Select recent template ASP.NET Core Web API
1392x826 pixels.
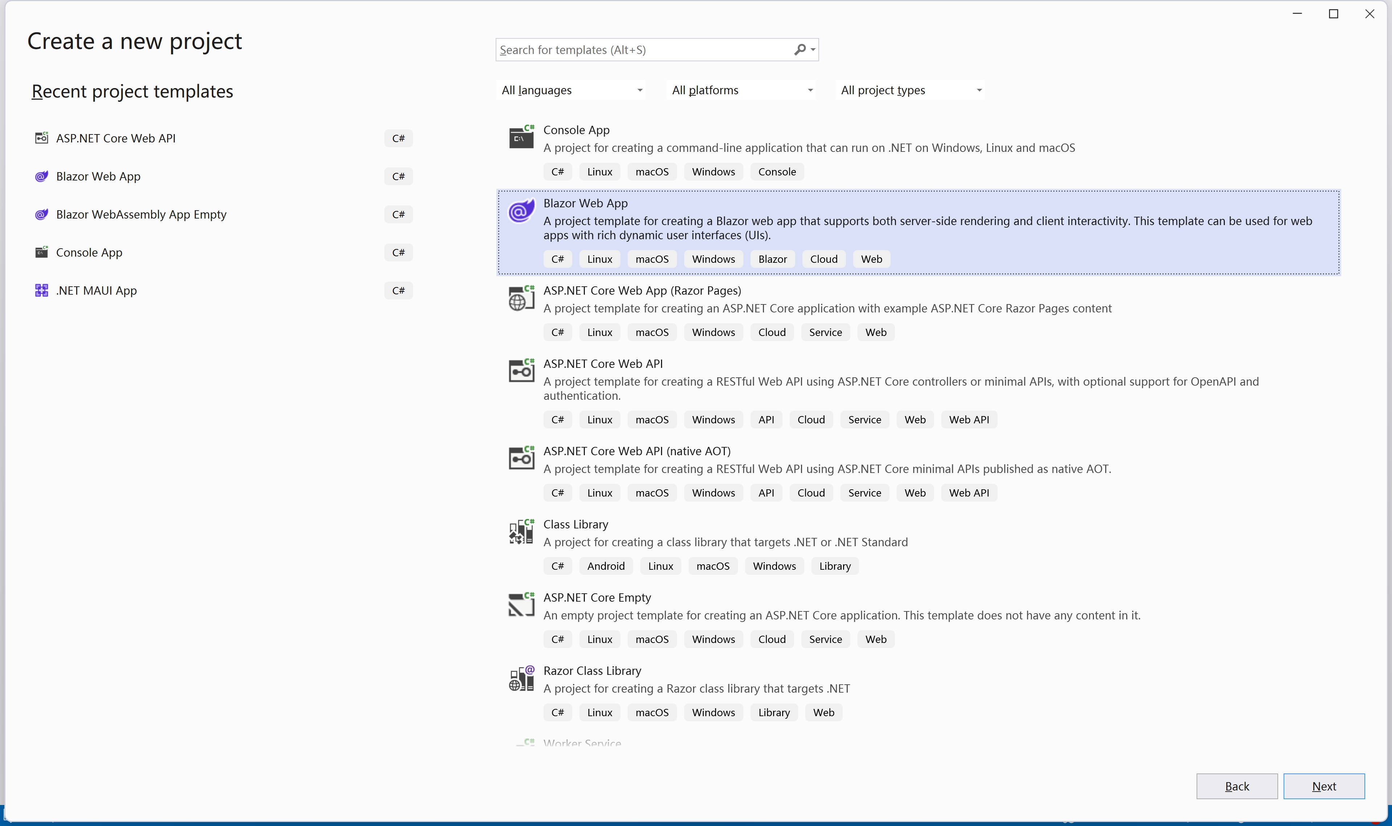click(x=223, y=138)
